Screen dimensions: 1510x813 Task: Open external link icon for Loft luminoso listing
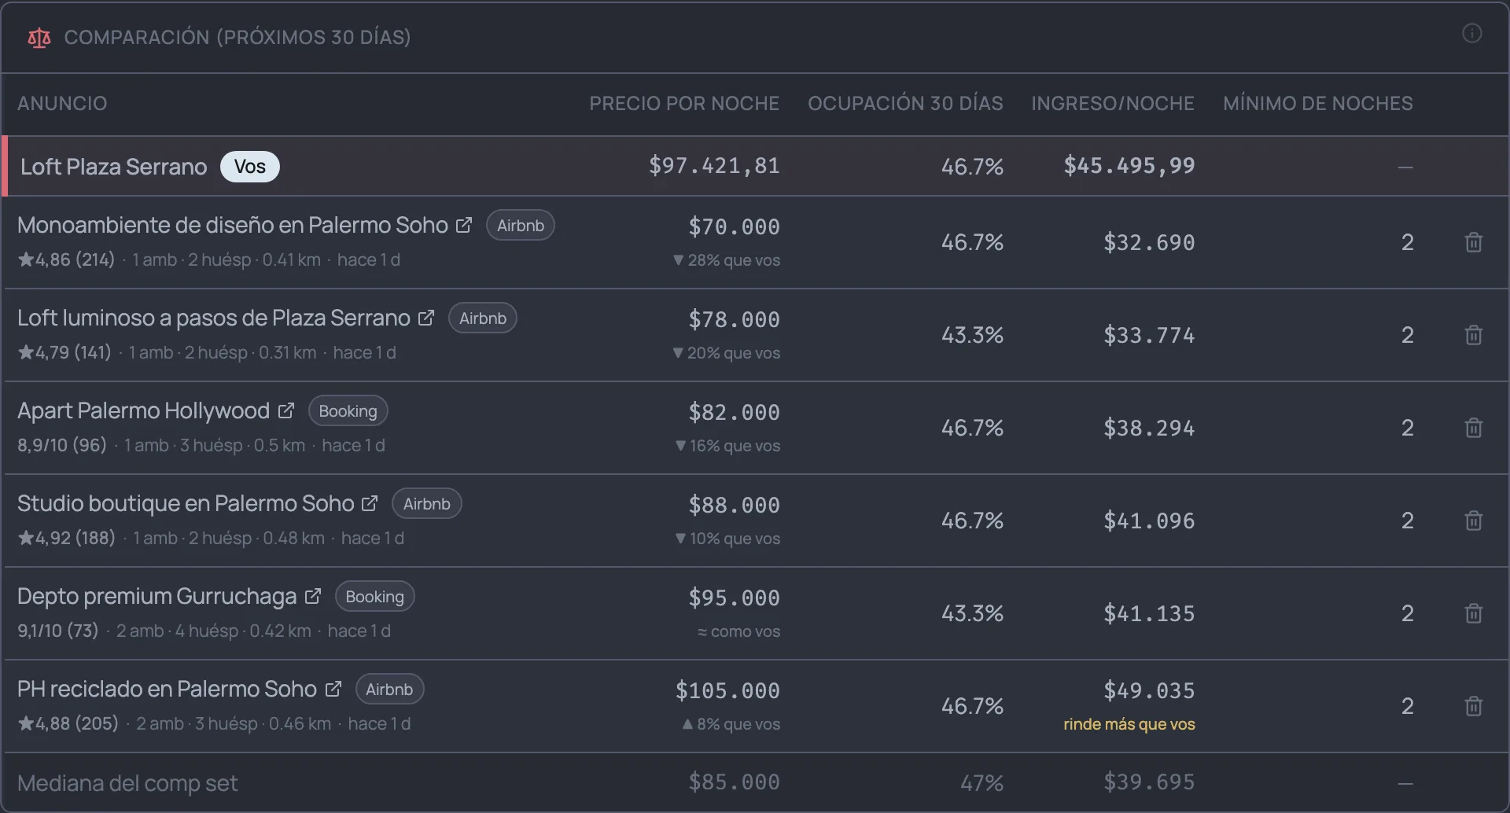click(426, 318)
